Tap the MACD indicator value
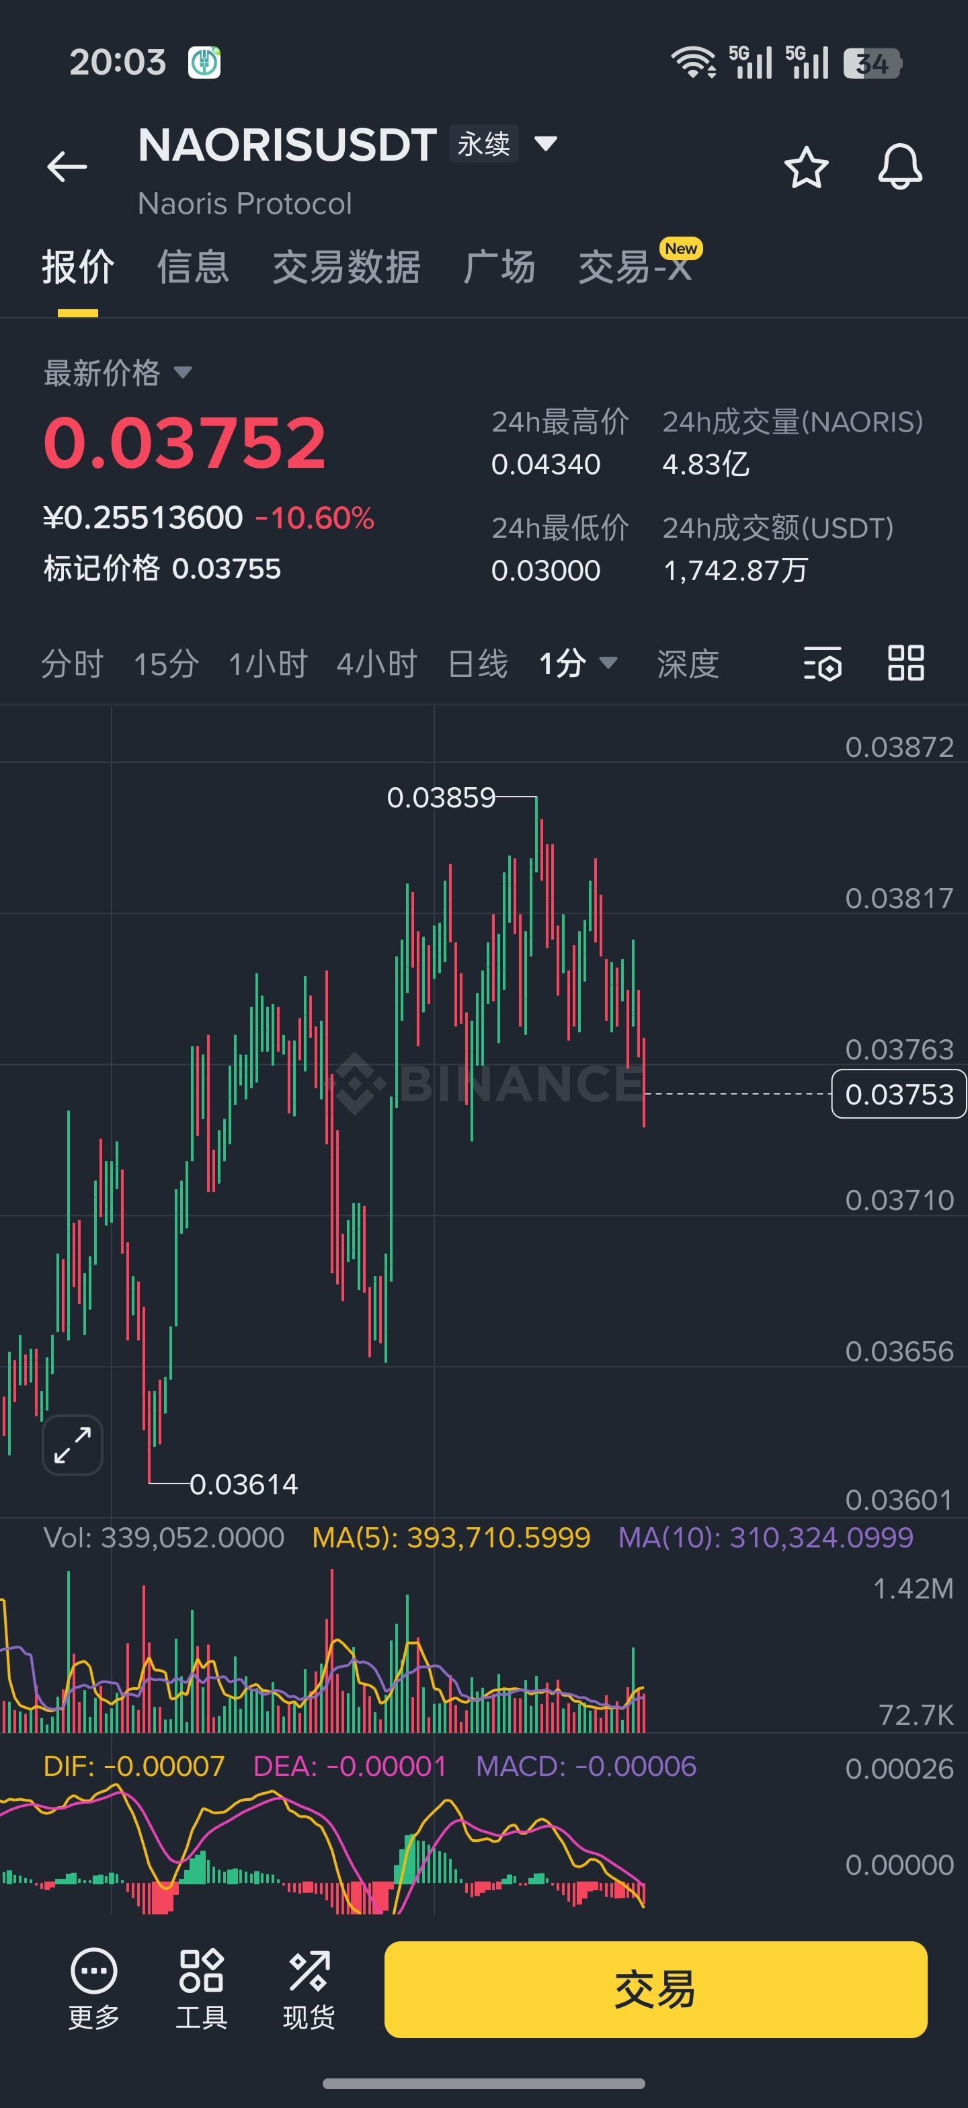 point(586,1767)
